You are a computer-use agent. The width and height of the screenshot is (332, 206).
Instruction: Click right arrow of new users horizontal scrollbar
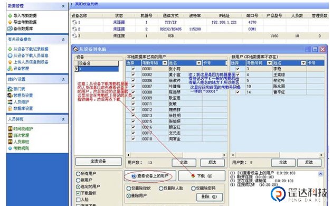(321, 155)
